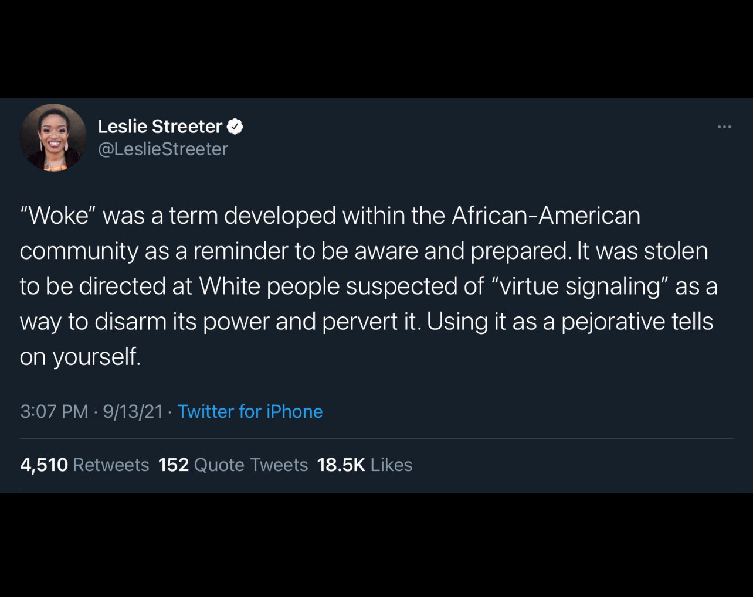Click "on yourself." on the tweet's last line
Image resolution: width=753 pixels, height=597 pixels.
pyautogui.click(x=80, y=356)
